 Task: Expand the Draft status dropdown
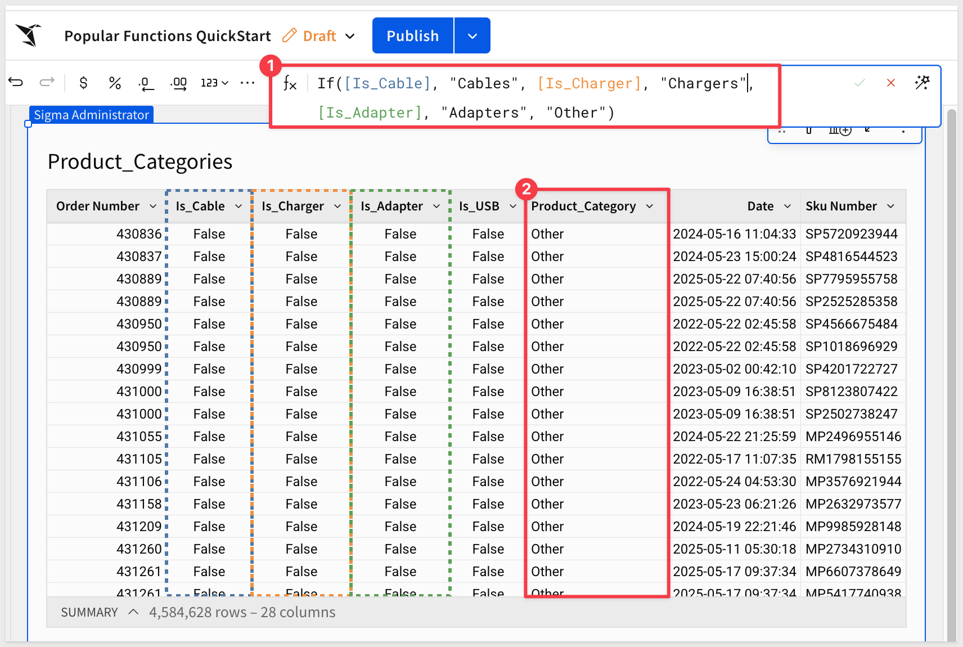(350, 36)
